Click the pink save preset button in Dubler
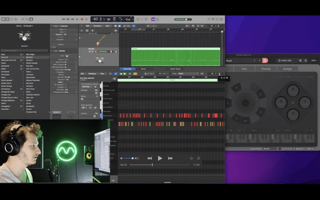 [x=265, y=61]
